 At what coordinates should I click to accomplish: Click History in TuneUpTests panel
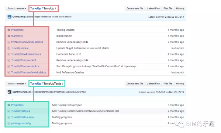[180, 83]
